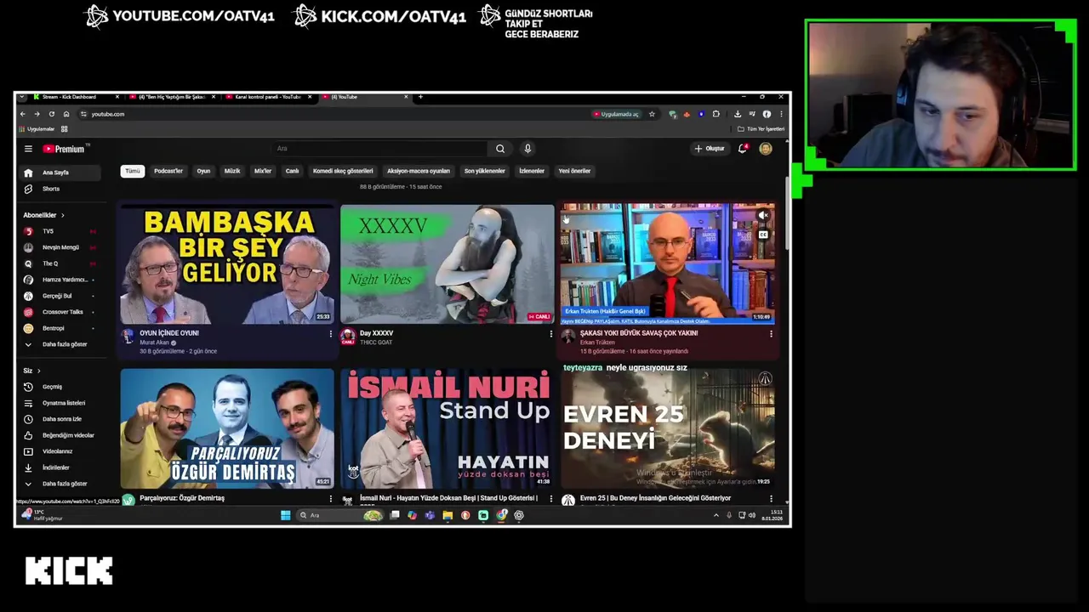The height and width of the screenshot is (612, 1089).
Task: Activate voice search microphone
Action: pyautogui.click(x=527, y=149)
